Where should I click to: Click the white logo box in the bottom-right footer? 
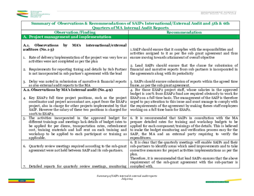coord(222,180)
